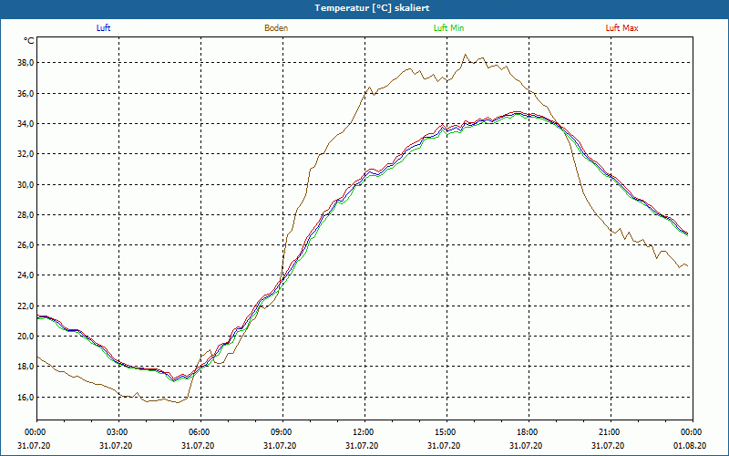Image resolution: width=729 pixels, height=456 pixels.
Task: Click the brown Boden legend label
Action: [x=276, y=28]
